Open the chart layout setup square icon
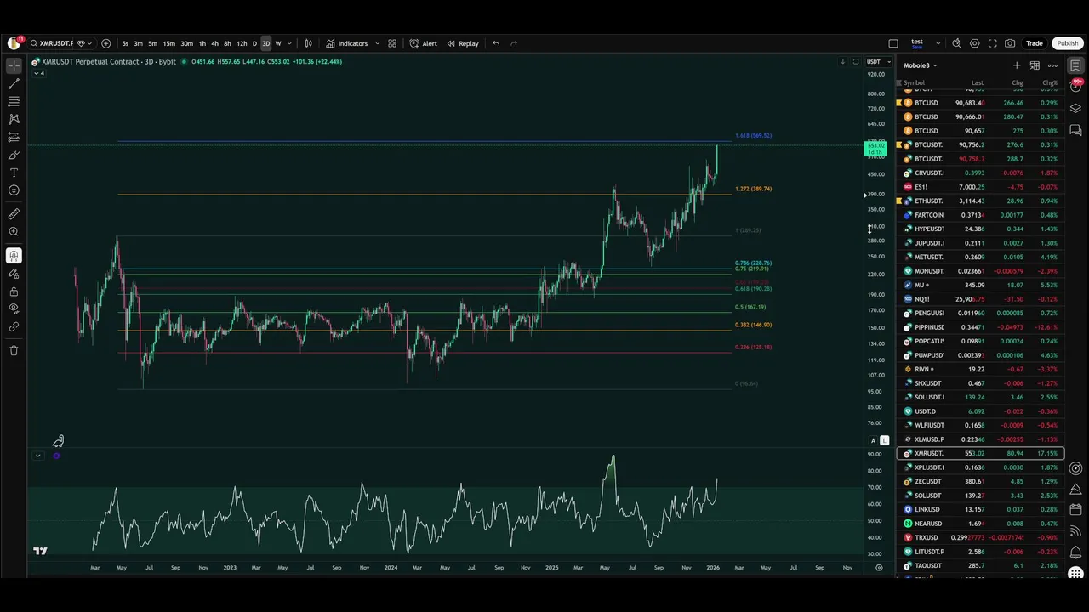 (x=893, y=43)
